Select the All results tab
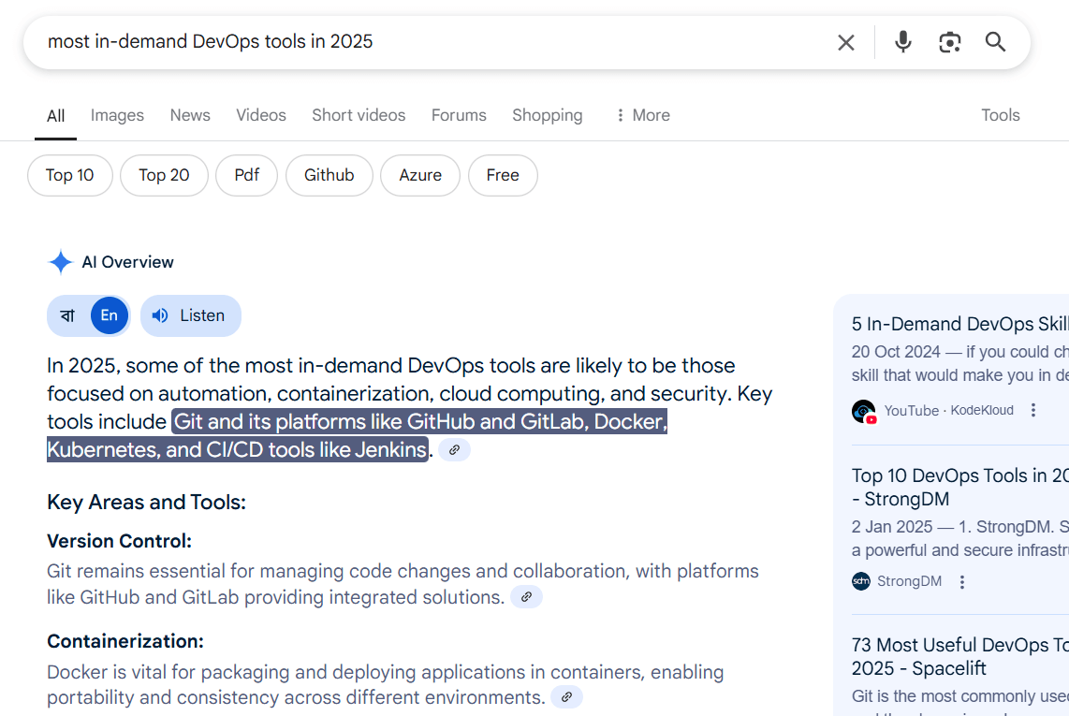Image resolution: width=1069 pixels, height=716 pixels. (x=56, y=116)
